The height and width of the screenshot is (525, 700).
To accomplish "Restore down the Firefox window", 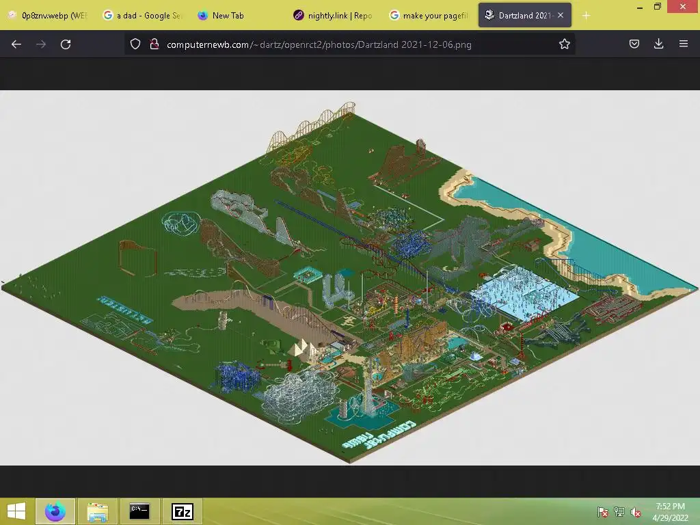I will tap(657, 7).
